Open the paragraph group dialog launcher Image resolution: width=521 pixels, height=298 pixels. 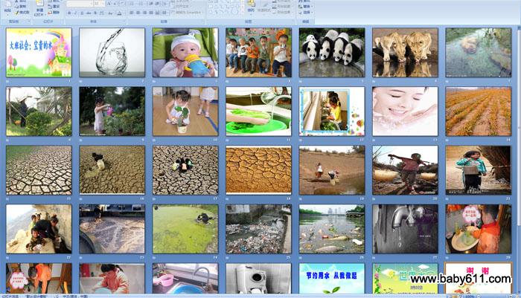tap(203, 22)
